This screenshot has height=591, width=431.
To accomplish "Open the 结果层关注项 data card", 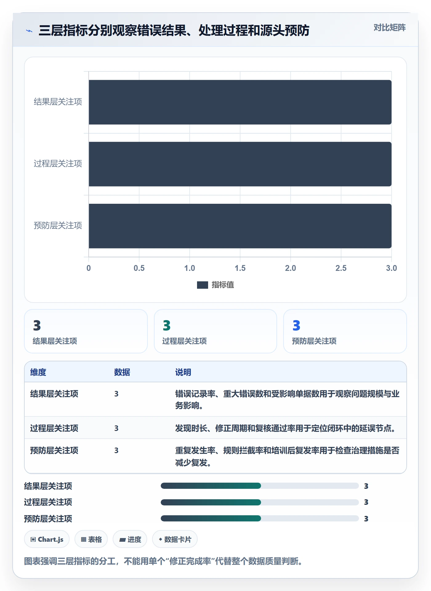I will (x=86, y=331).
